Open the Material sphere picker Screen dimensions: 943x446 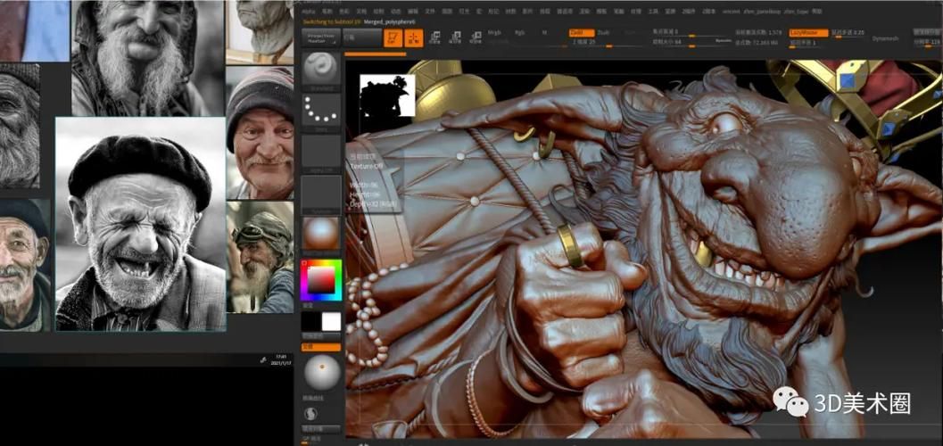coord(320,233)
